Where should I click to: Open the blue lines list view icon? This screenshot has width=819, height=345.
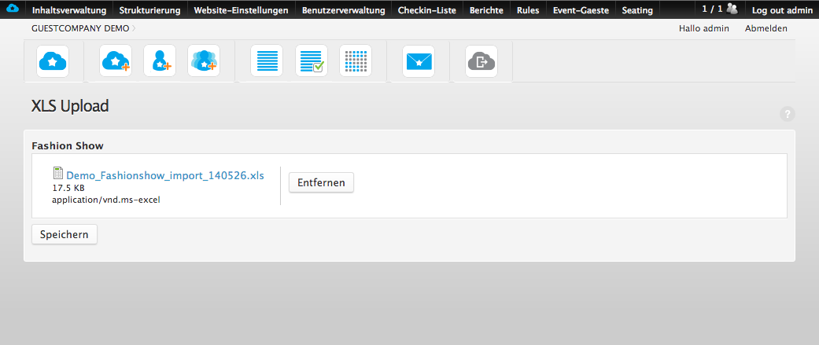coord(267,61)
